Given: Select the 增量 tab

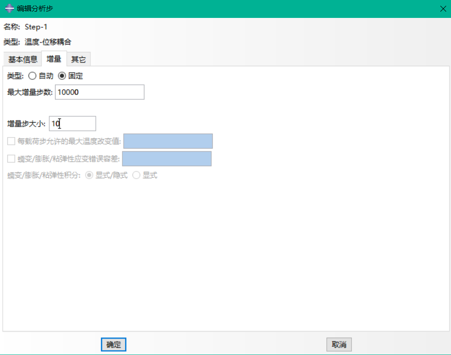Looking at the screenshot, I should pyautogui.click(x=54, y=59).
